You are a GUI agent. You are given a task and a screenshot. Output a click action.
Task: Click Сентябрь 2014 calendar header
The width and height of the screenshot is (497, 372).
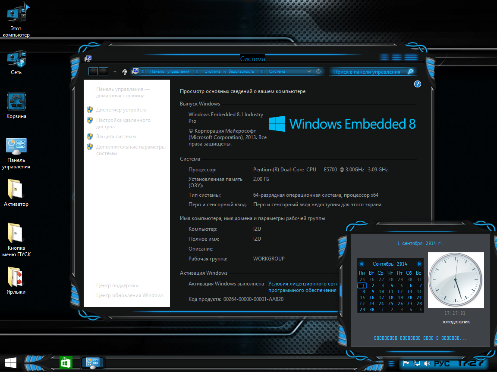click(390, 264)
